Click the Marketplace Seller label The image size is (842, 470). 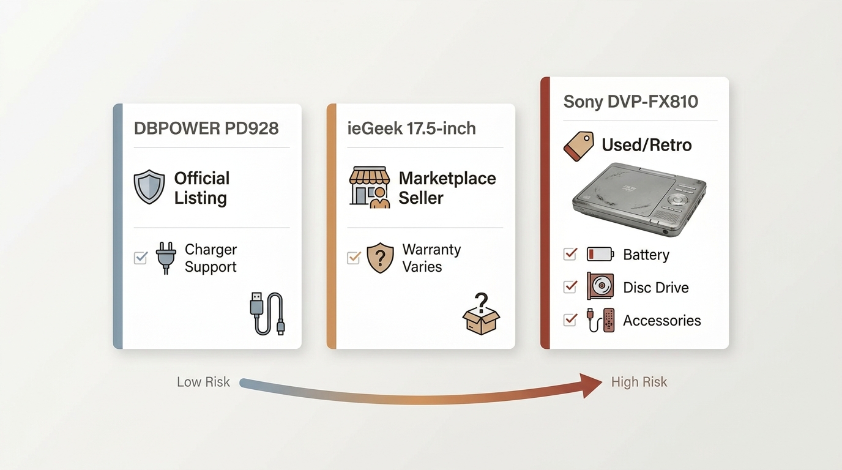tap(447, 188)
